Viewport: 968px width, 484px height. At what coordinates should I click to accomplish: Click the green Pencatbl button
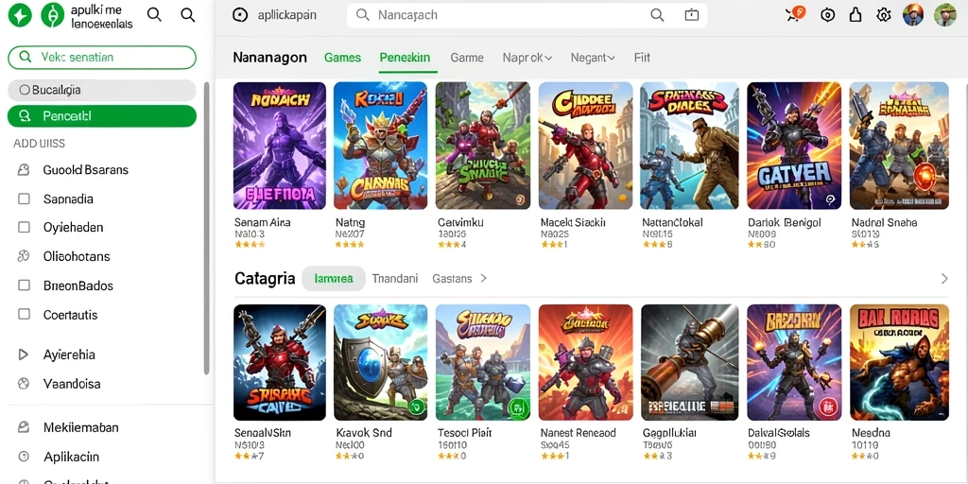(x=102, y=116)
